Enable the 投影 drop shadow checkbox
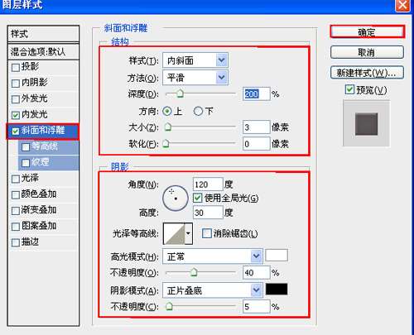The width and height of the screenshot is (414, 335). (16, 67)
